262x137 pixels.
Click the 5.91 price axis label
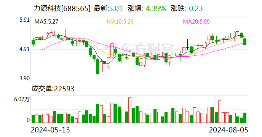24,20
